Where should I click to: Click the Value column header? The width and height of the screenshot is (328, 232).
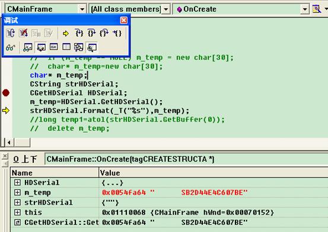(214, 173)
